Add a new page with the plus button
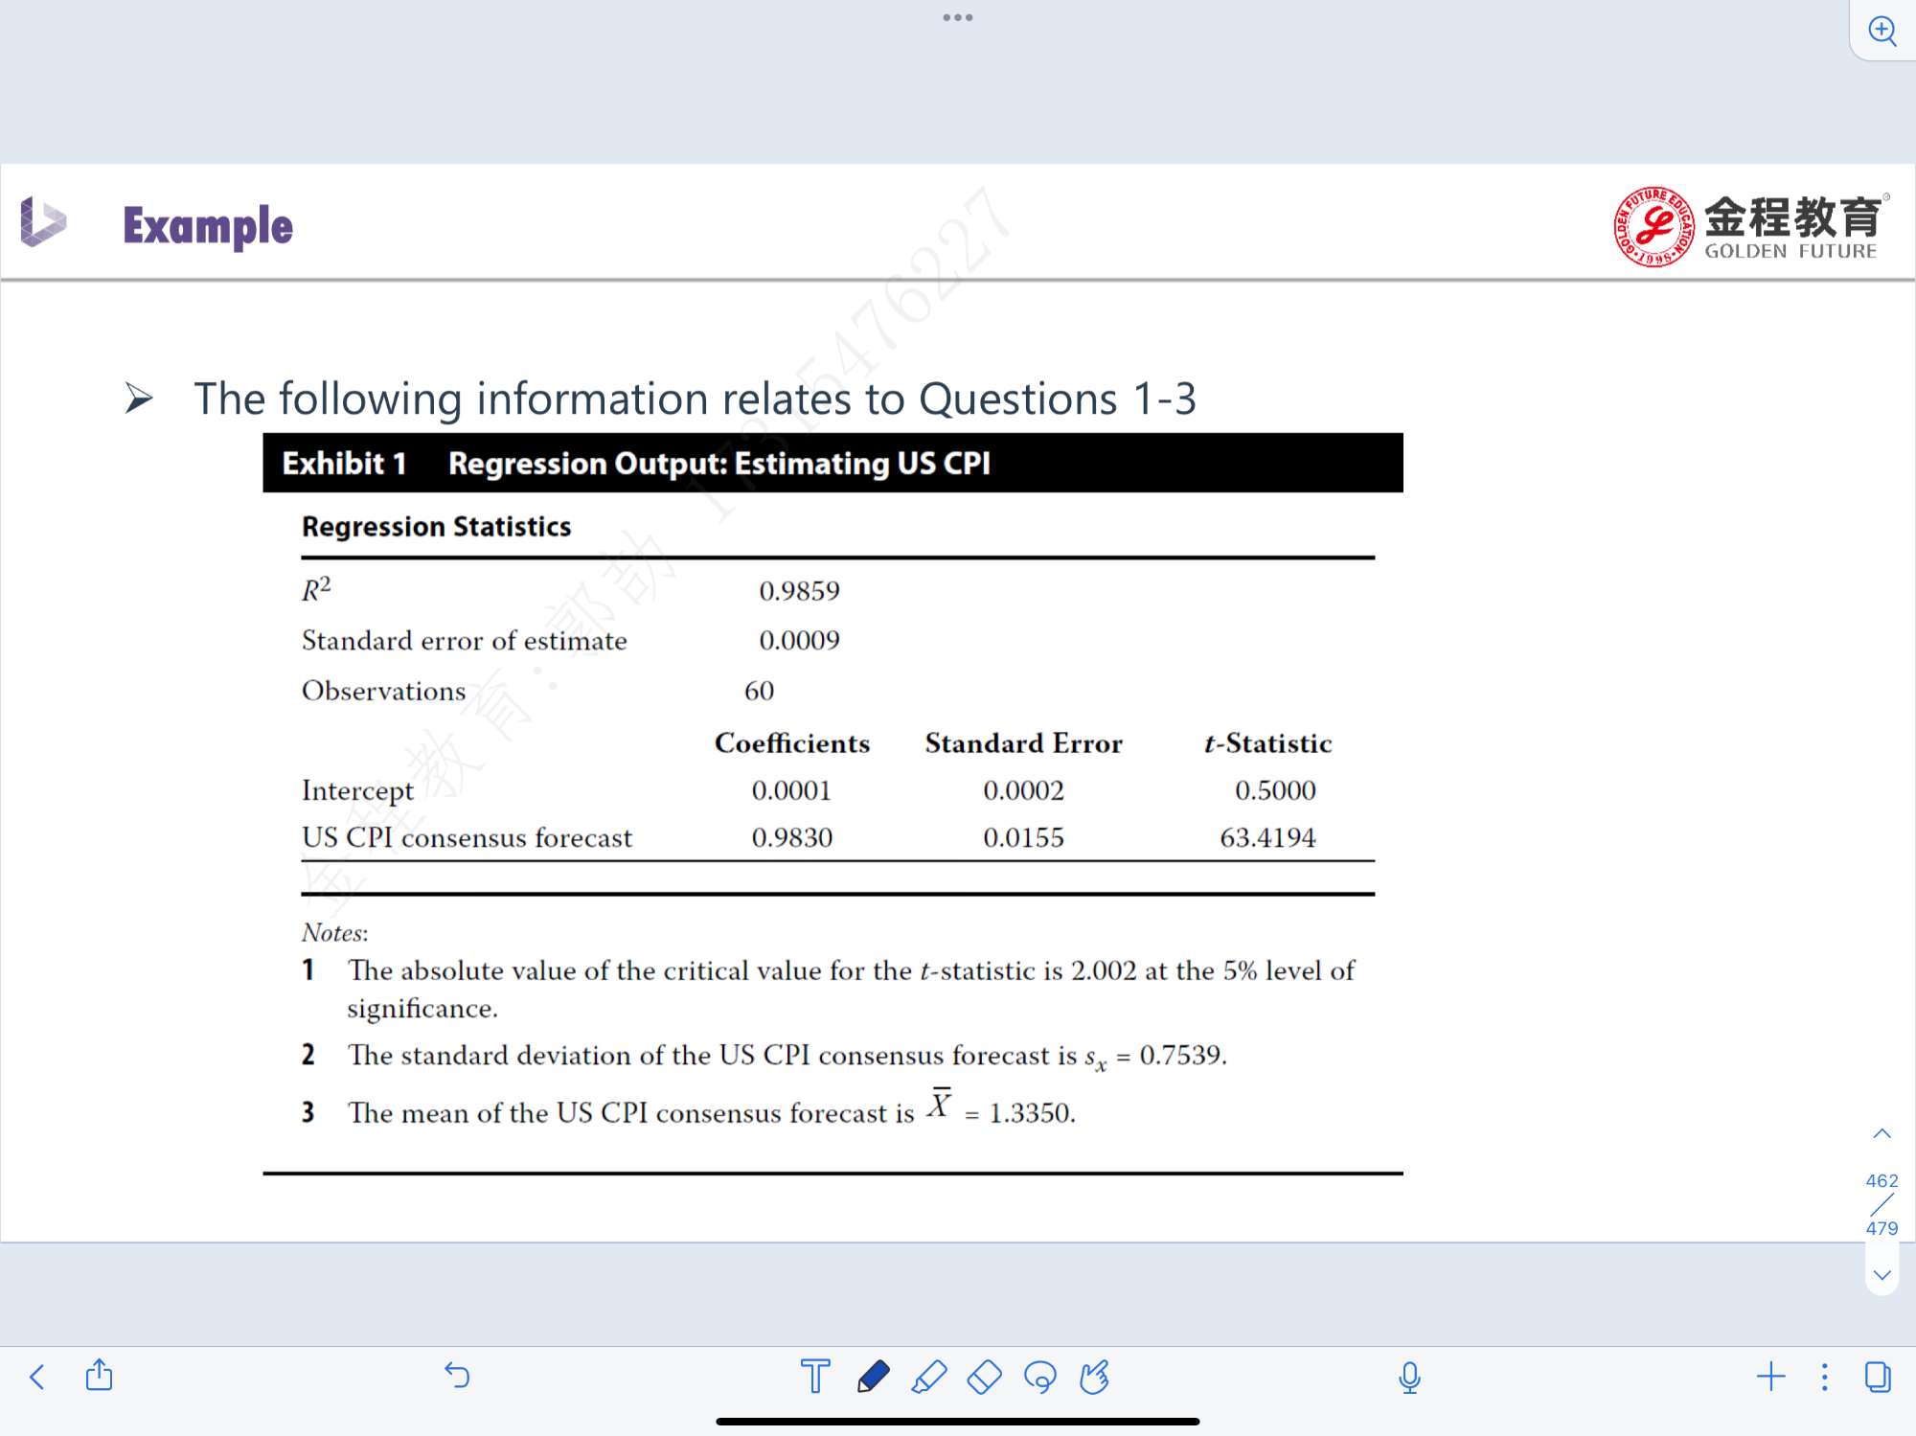This screenshot has height=1436, width=1916. click(x=1770, y=1377)
